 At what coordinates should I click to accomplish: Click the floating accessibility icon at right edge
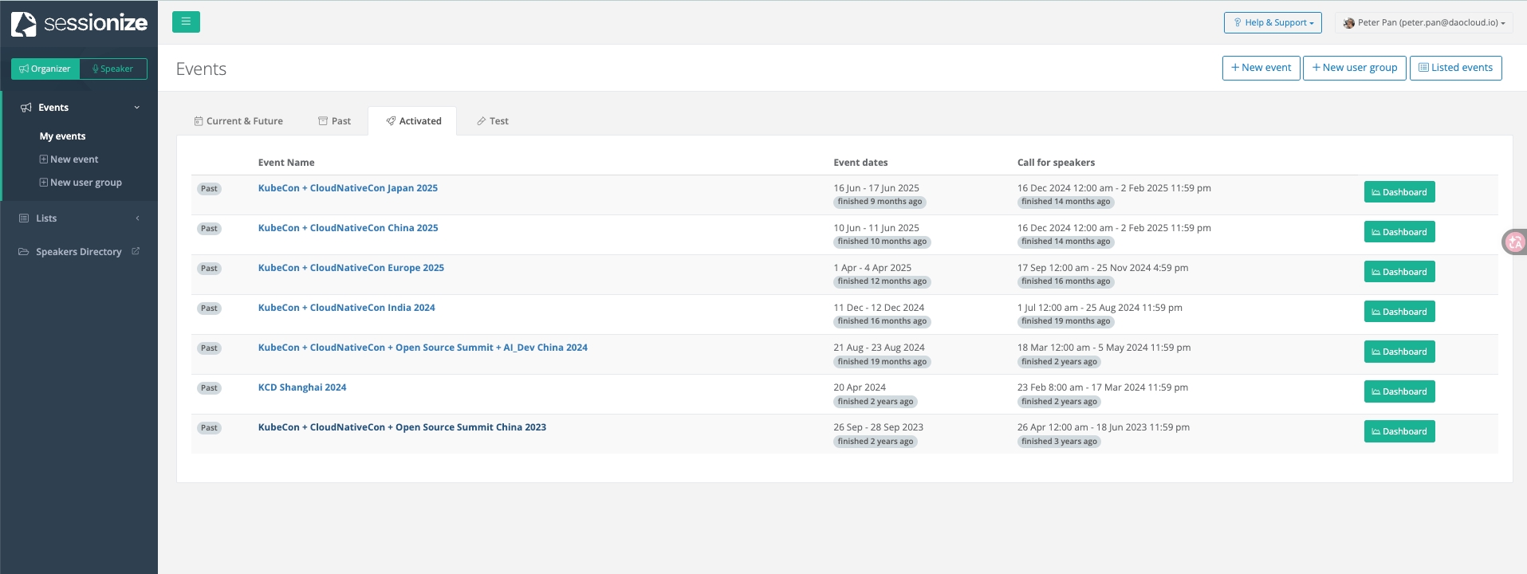coord(1515,242)
